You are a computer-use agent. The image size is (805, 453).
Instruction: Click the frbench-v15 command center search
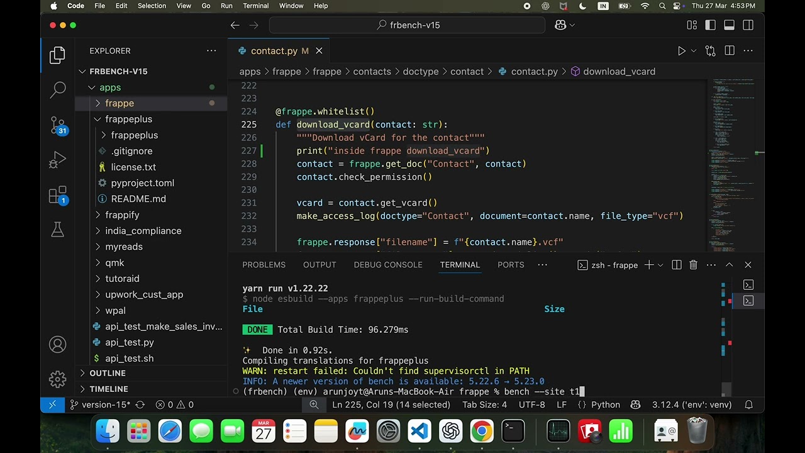pyautogui.click(x=408, y=25)
